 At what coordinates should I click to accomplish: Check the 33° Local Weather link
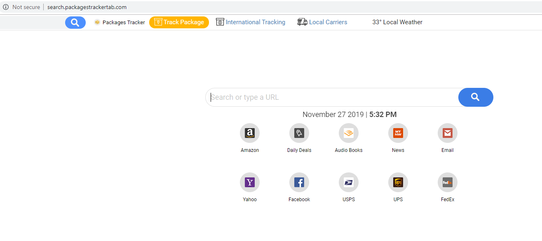397,22
